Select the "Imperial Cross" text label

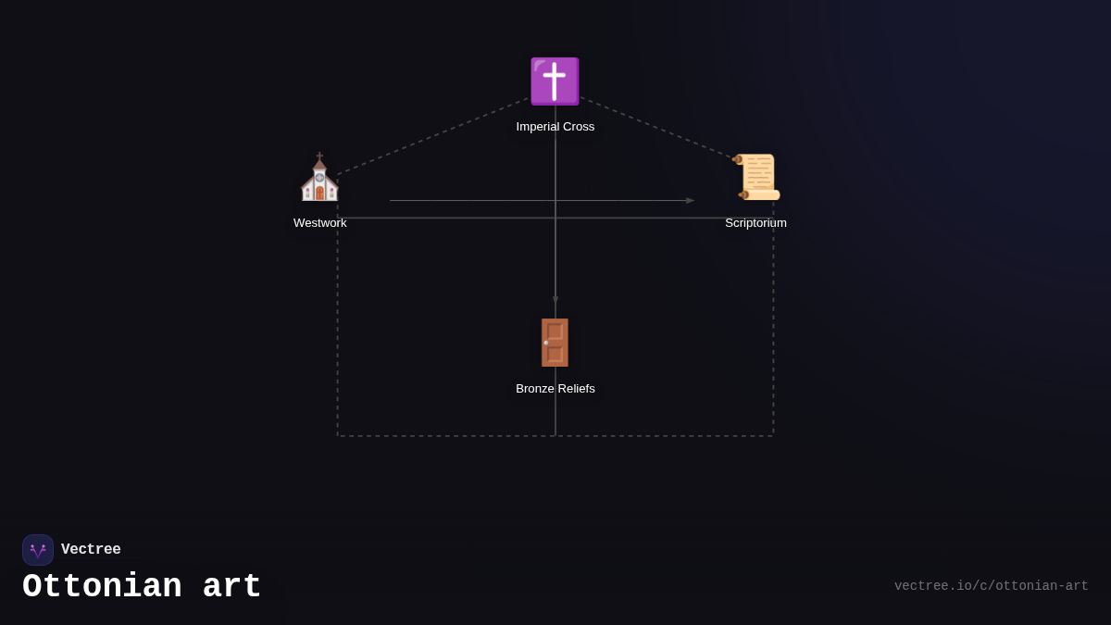555,127
